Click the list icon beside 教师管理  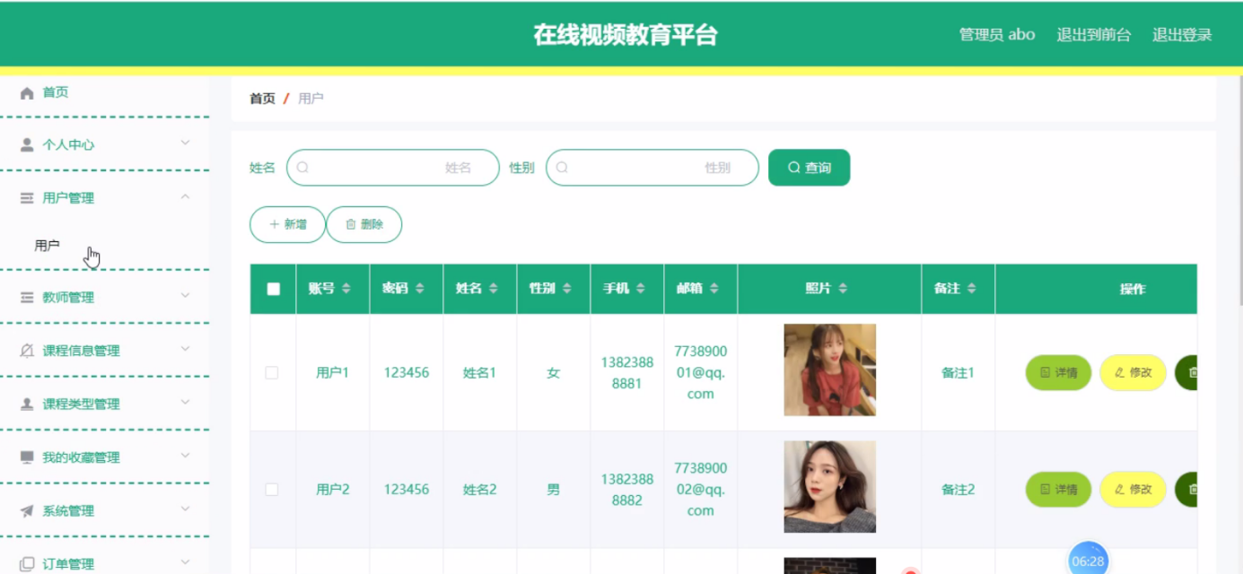click(27, 298)
